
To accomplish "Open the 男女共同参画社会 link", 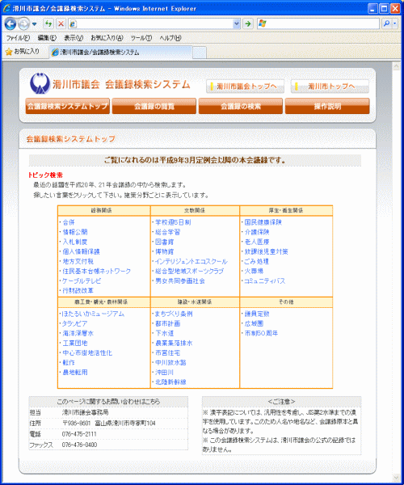I will click(x=180, y=280).
